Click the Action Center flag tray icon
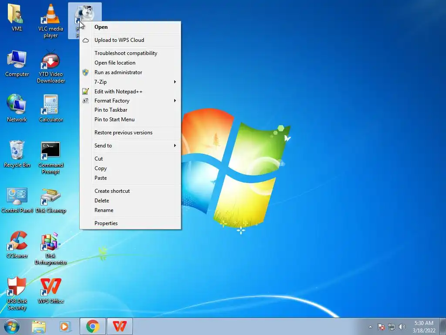The width and height of the screenshot is (446, 335). pyautogui.click(x=381, y=327)
